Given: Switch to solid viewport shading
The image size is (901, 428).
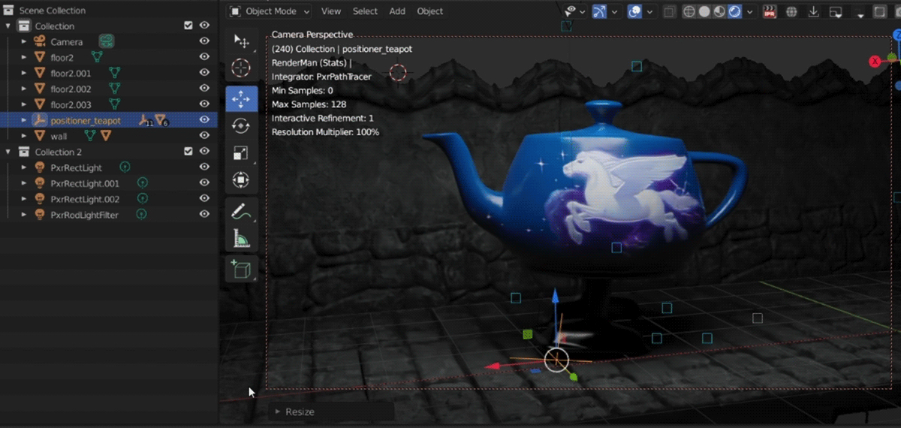Looking at the screenshot, I should [704, 11].
